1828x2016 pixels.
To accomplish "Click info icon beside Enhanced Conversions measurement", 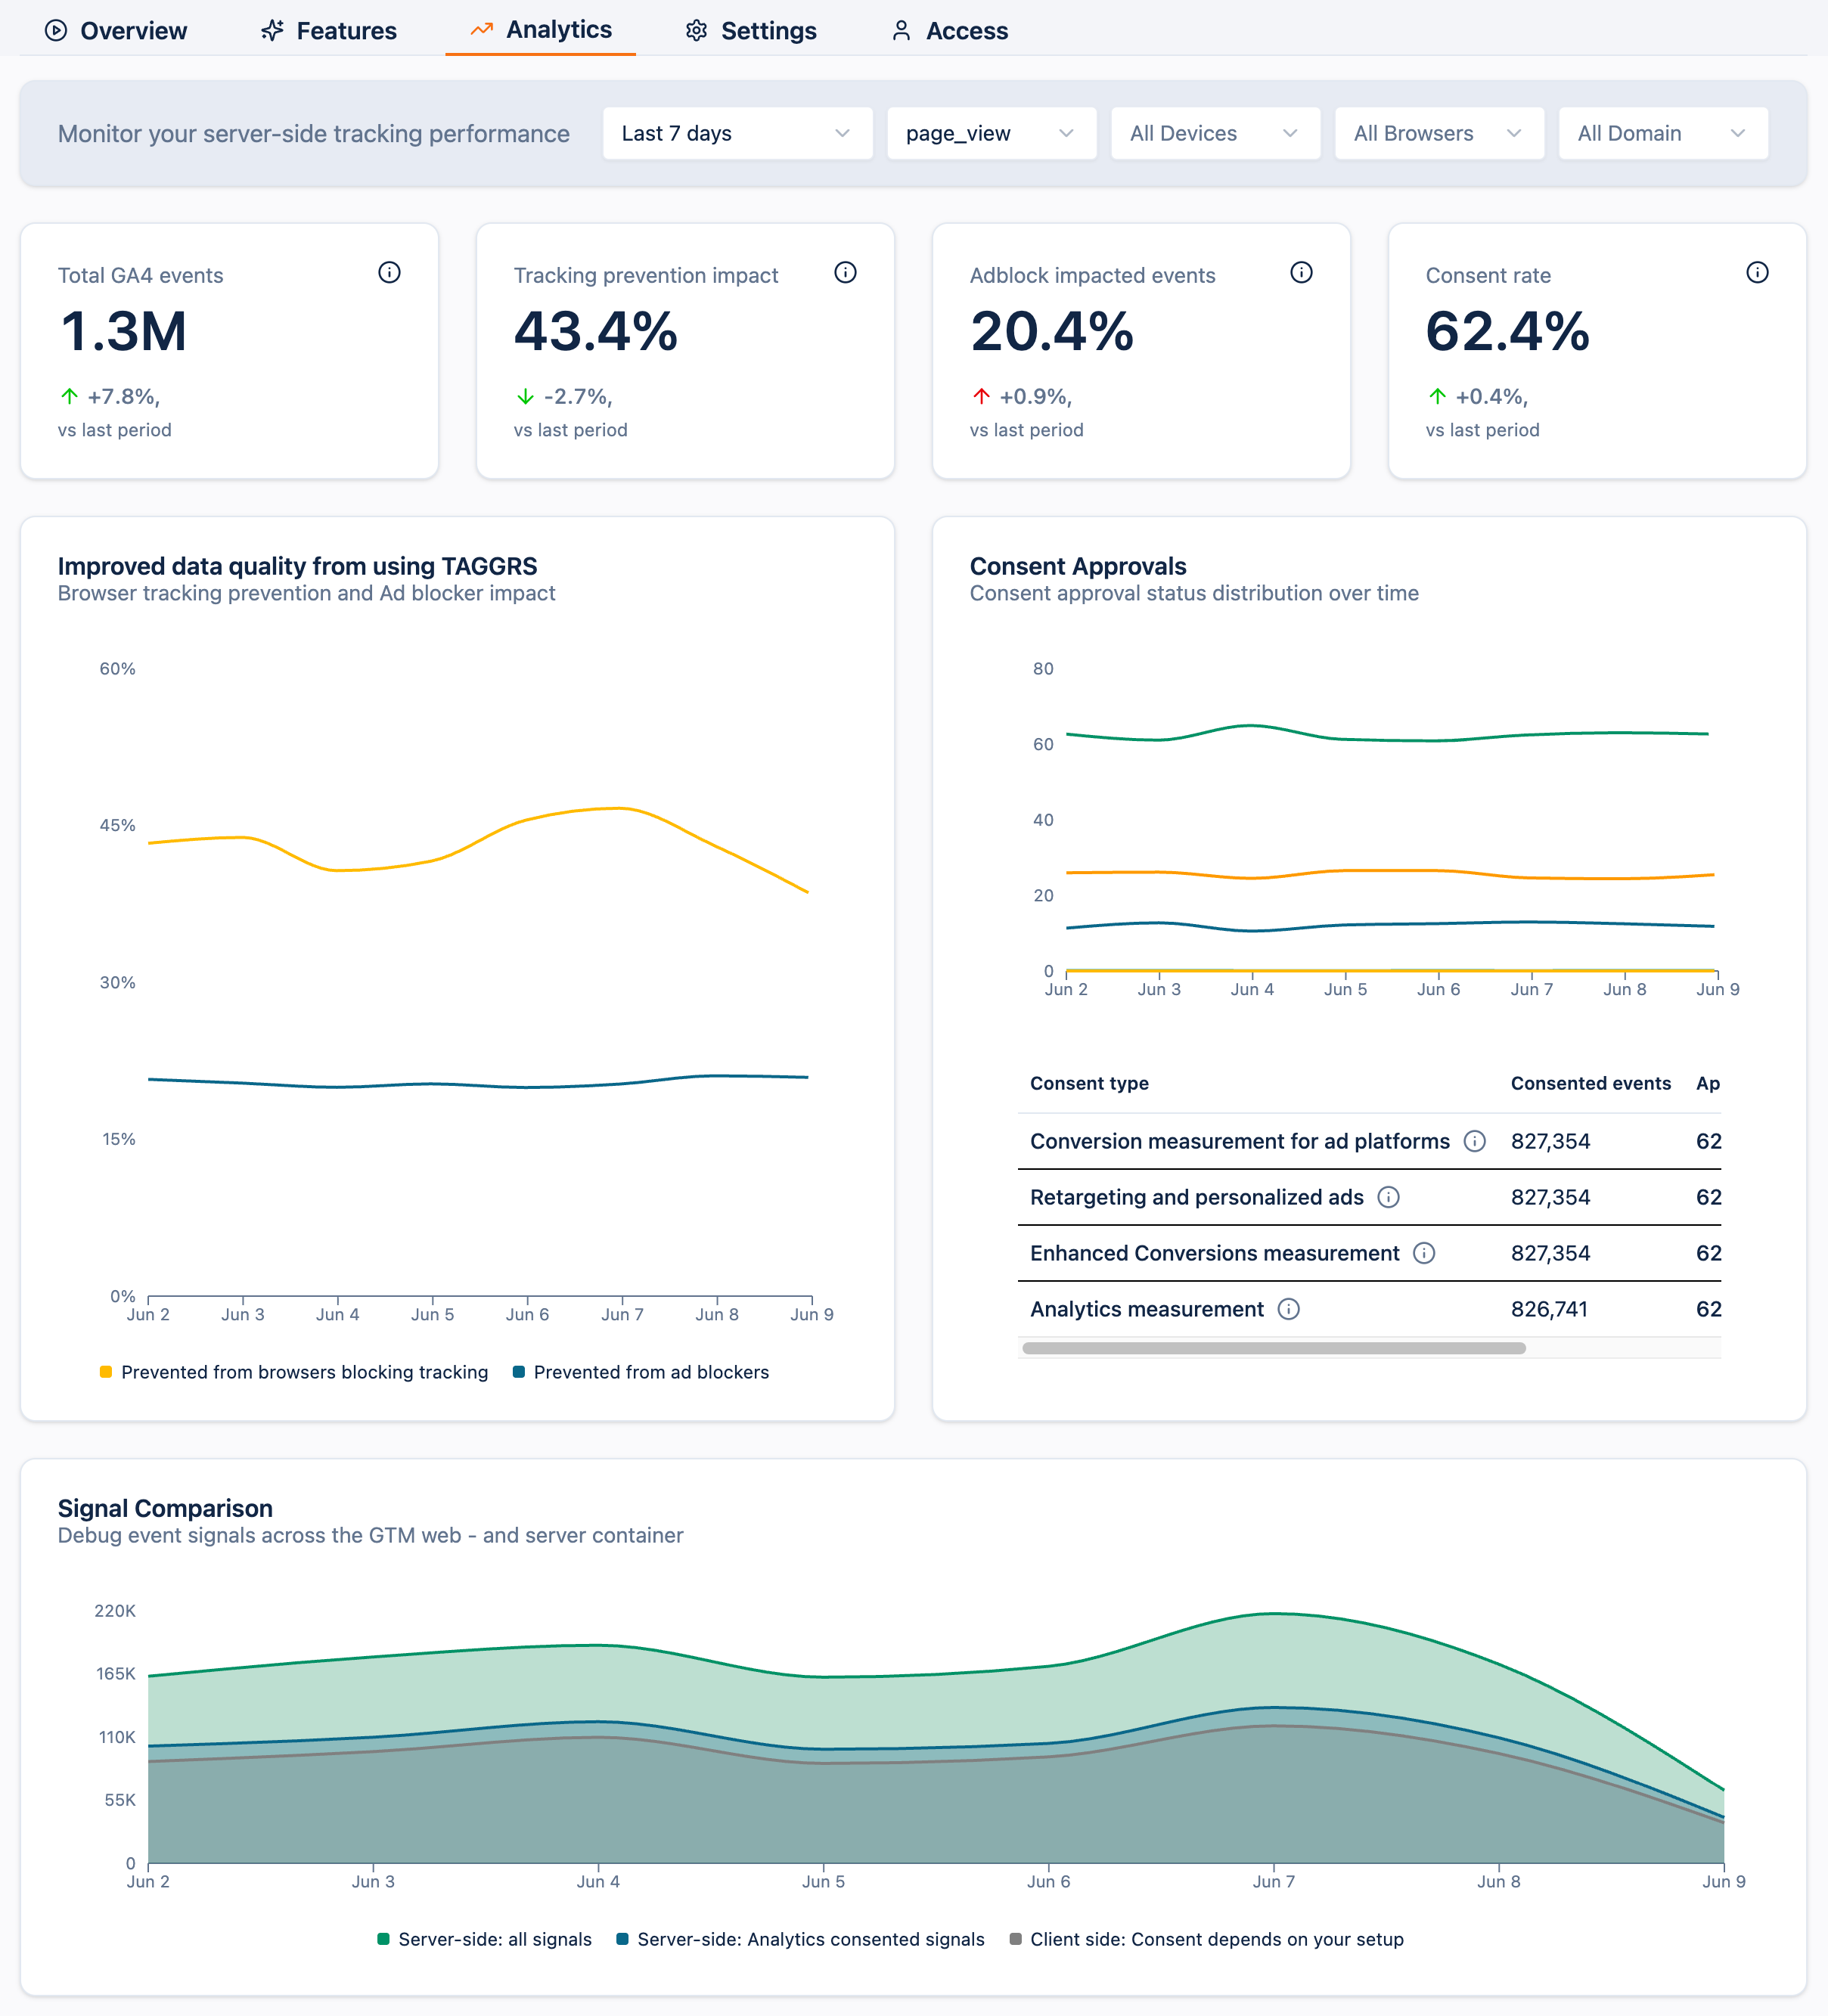I will pos(1424,1253).
